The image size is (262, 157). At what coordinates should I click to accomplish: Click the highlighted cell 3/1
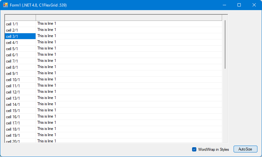coord(20,36)
